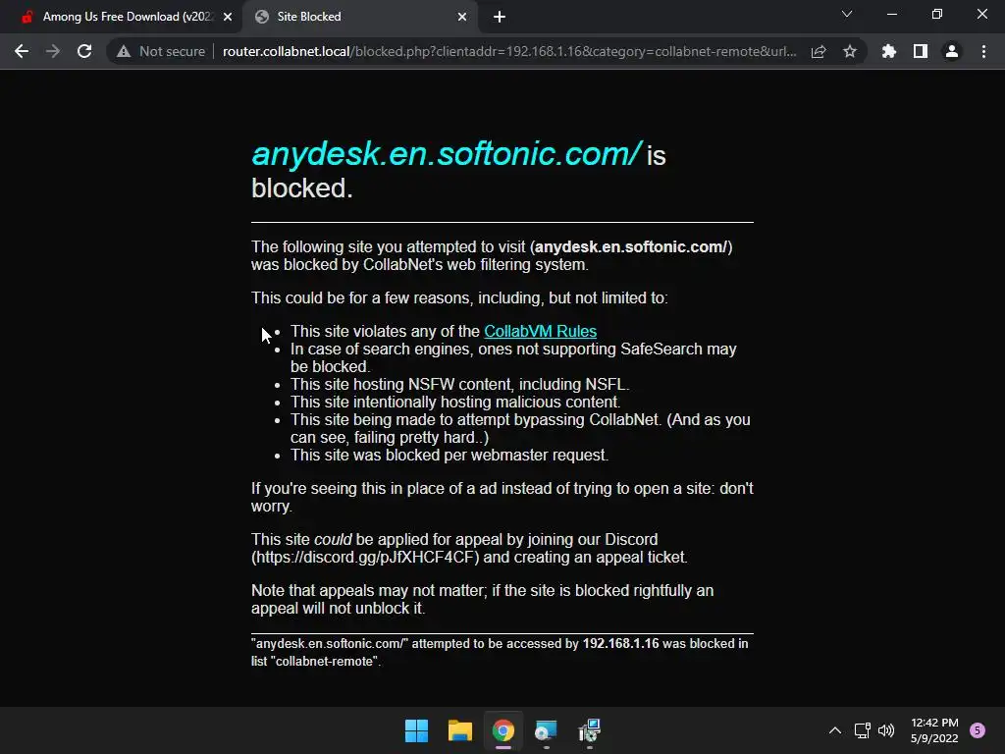Open the clock showing 12:42 PM
This screenshot has height=754, width=1005.
[934, 730]
